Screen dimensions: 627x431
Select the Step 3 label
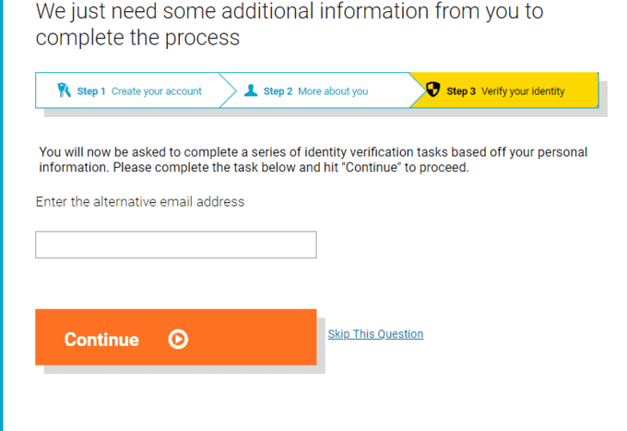[x=461, y=91]
